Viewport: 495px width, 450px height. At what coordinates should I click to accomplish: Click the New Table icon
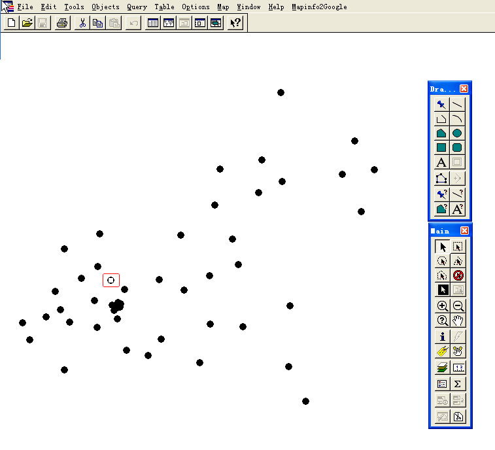[x=11, y=23]
